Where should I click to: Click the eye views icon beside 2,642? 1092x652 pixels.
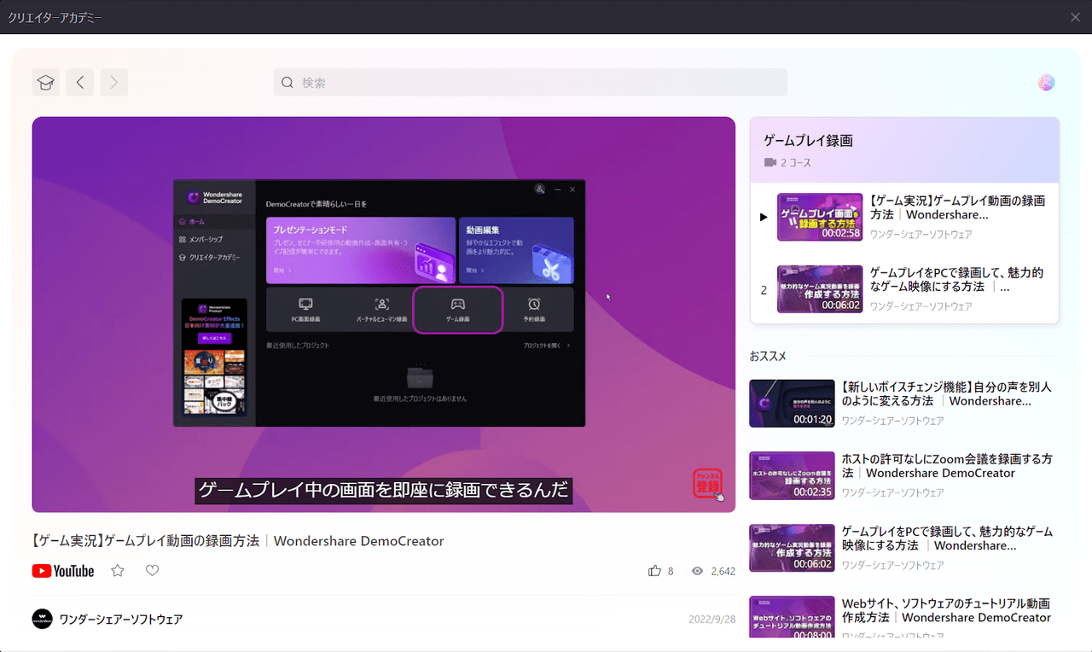697,571
